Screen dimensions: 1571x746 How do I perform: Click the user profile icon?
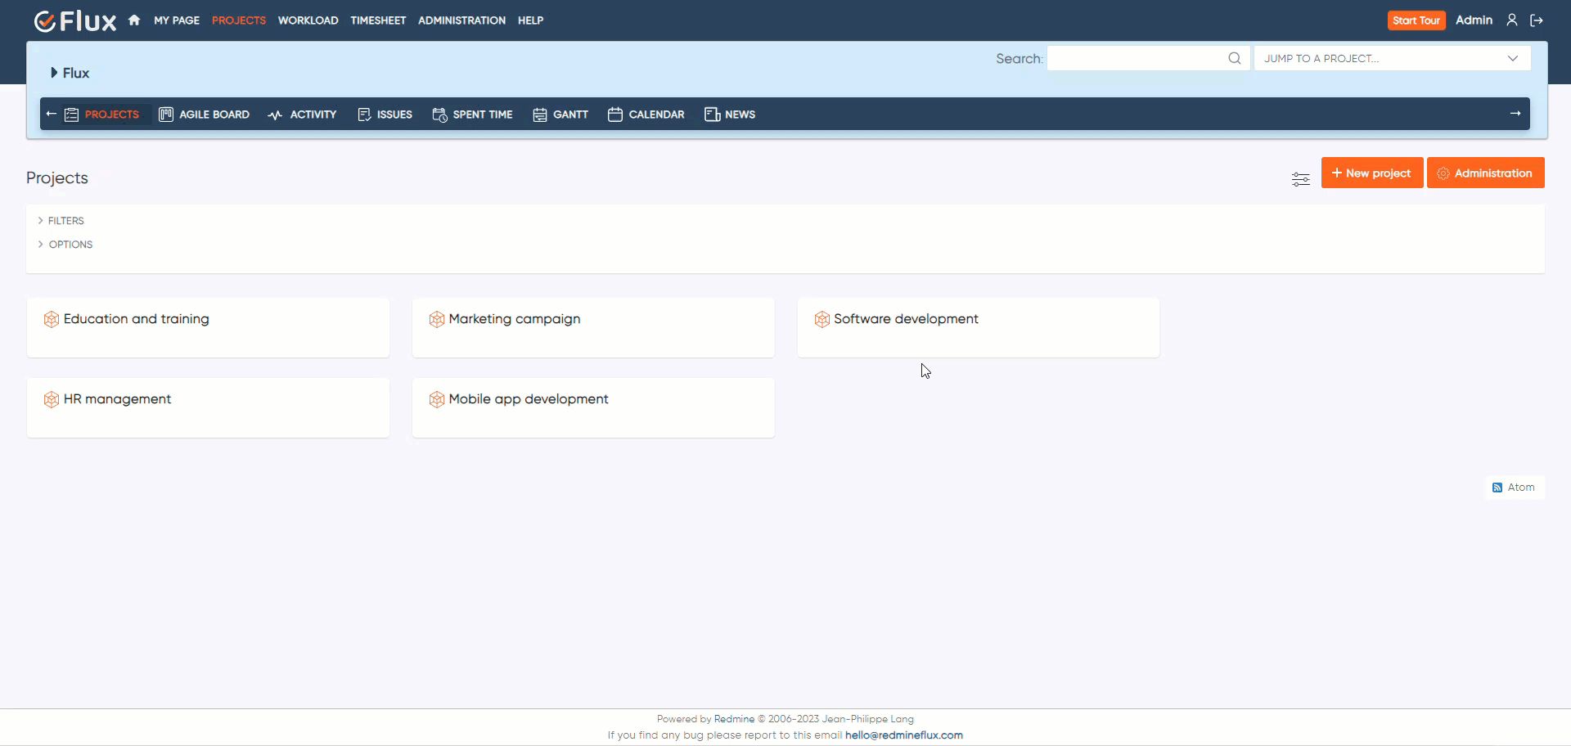click(1511, 20)
